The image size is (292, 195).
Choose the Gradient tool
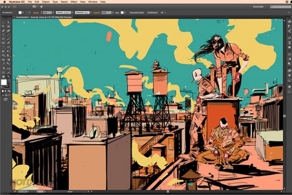coord(8,60)
